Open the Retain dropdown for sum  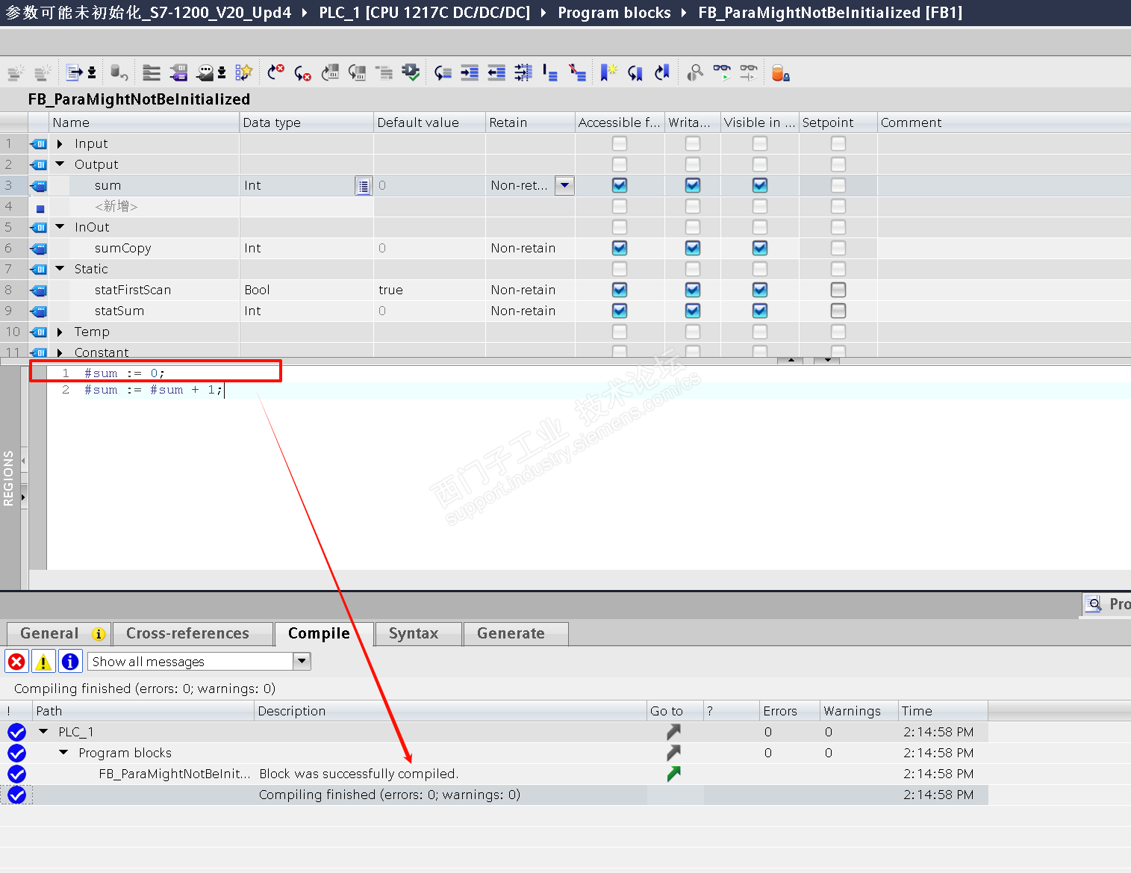tap(565, 185)
